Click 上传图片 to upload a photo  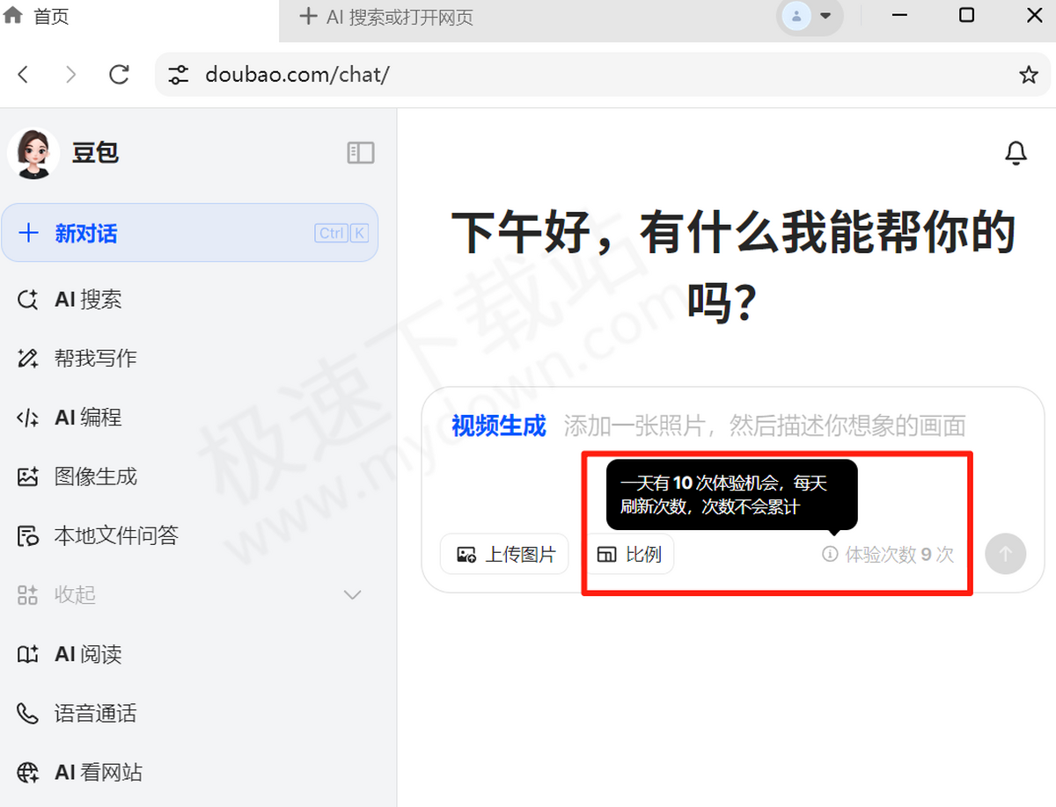[x=504, y=554]
